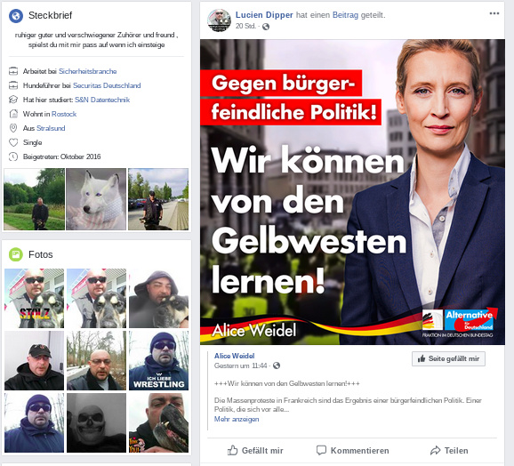The height and width of the screenshot is (466, 514).
Task: Open the Securitas Deutschland link
Action: tap(107, 85)
